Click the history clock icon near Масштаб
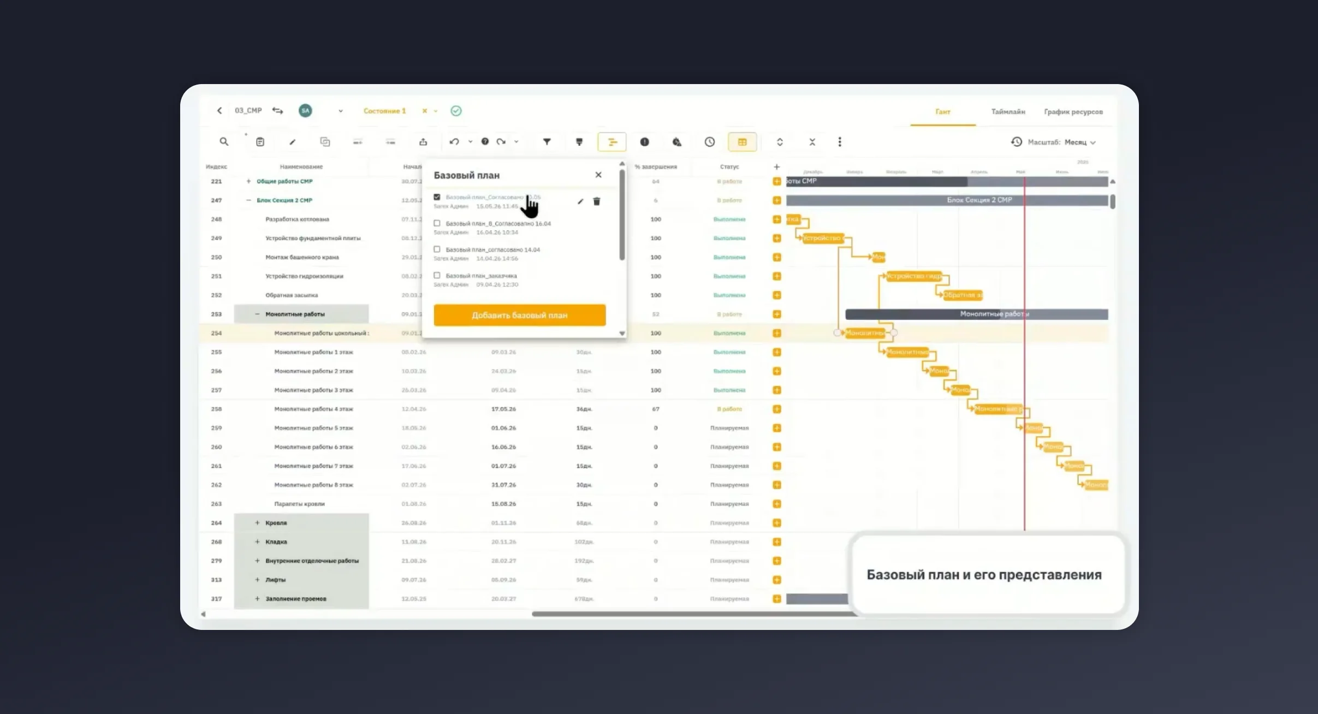Image resolution: width=1318 pixels, height=714 pixels. [x=1016, y=142]
